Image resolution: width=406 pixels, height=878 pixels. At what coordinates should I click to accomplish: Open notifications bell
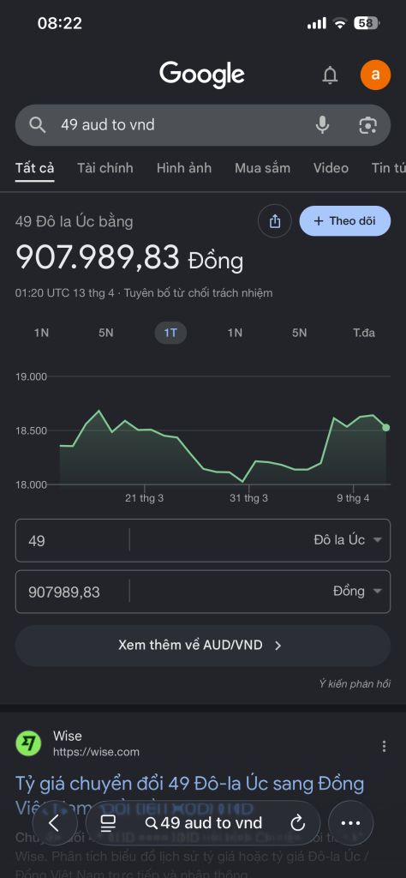[x=331, y=75]
